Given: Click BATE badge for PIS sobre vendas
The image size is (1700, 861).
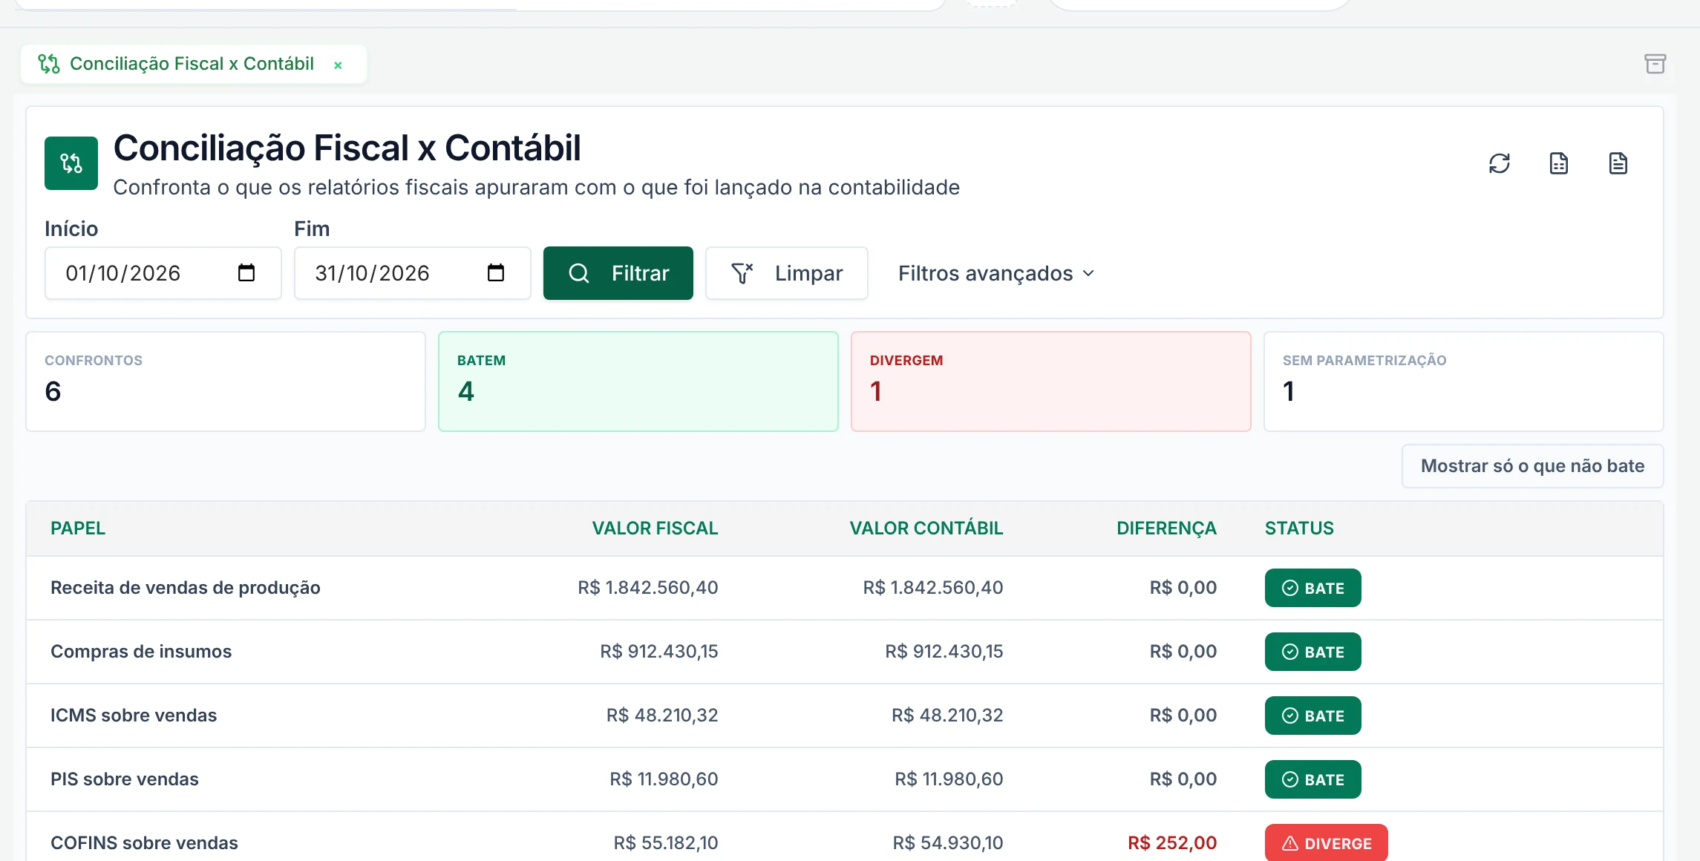Looking at the screenshot, I should tap(1313, 779).
